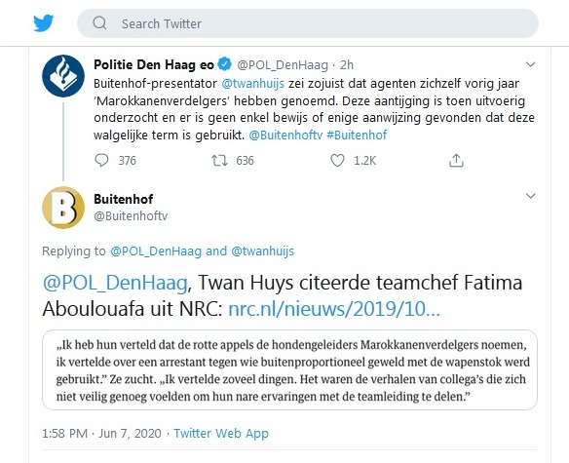Like the Politie Den Haag tweet
Image resolution: width=569 pixels, height=463 pixels.
[337, 160]
